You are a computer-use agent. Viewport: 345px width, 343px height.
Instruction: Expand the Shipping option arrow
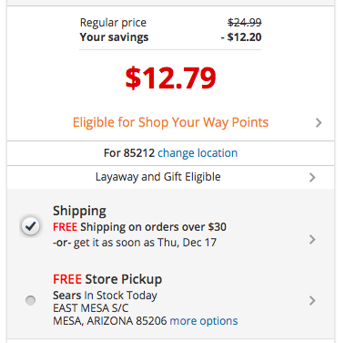(312, 240)
